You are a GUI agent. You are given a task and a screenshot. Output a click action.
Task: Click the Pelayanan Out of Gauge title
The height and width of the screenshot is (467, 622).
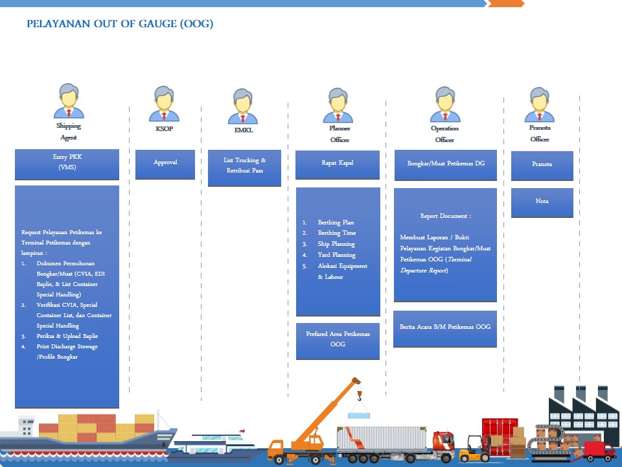click(120, 24)
